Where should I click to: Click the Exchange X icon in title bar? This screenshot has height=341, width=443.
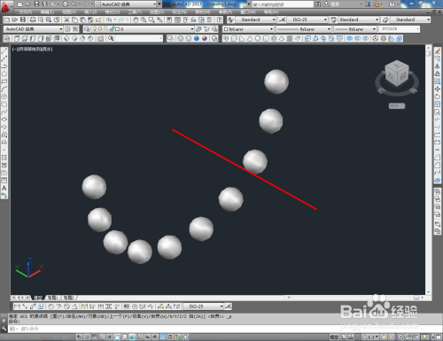(x=368, y=4)
